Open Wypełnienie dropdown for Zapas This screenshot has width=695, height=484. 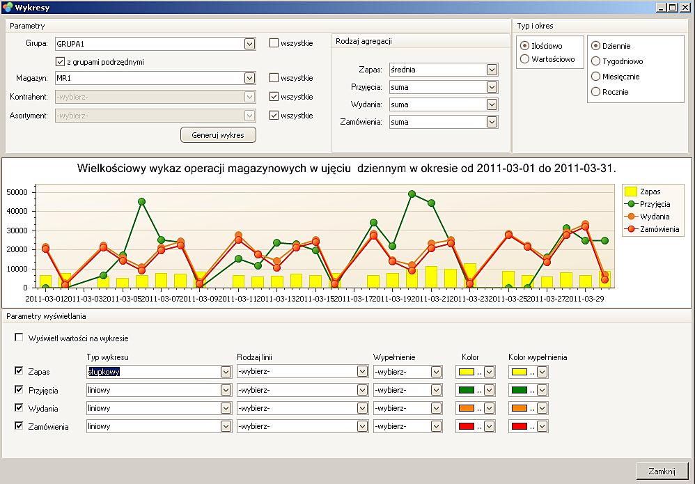point(436,372)
